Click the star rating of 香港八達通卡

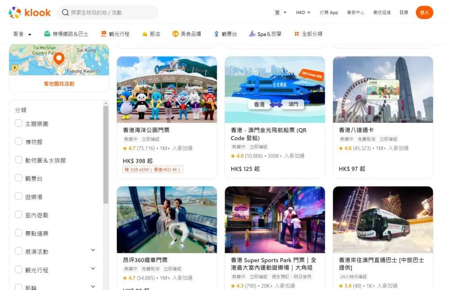click(x=345, y=148)
